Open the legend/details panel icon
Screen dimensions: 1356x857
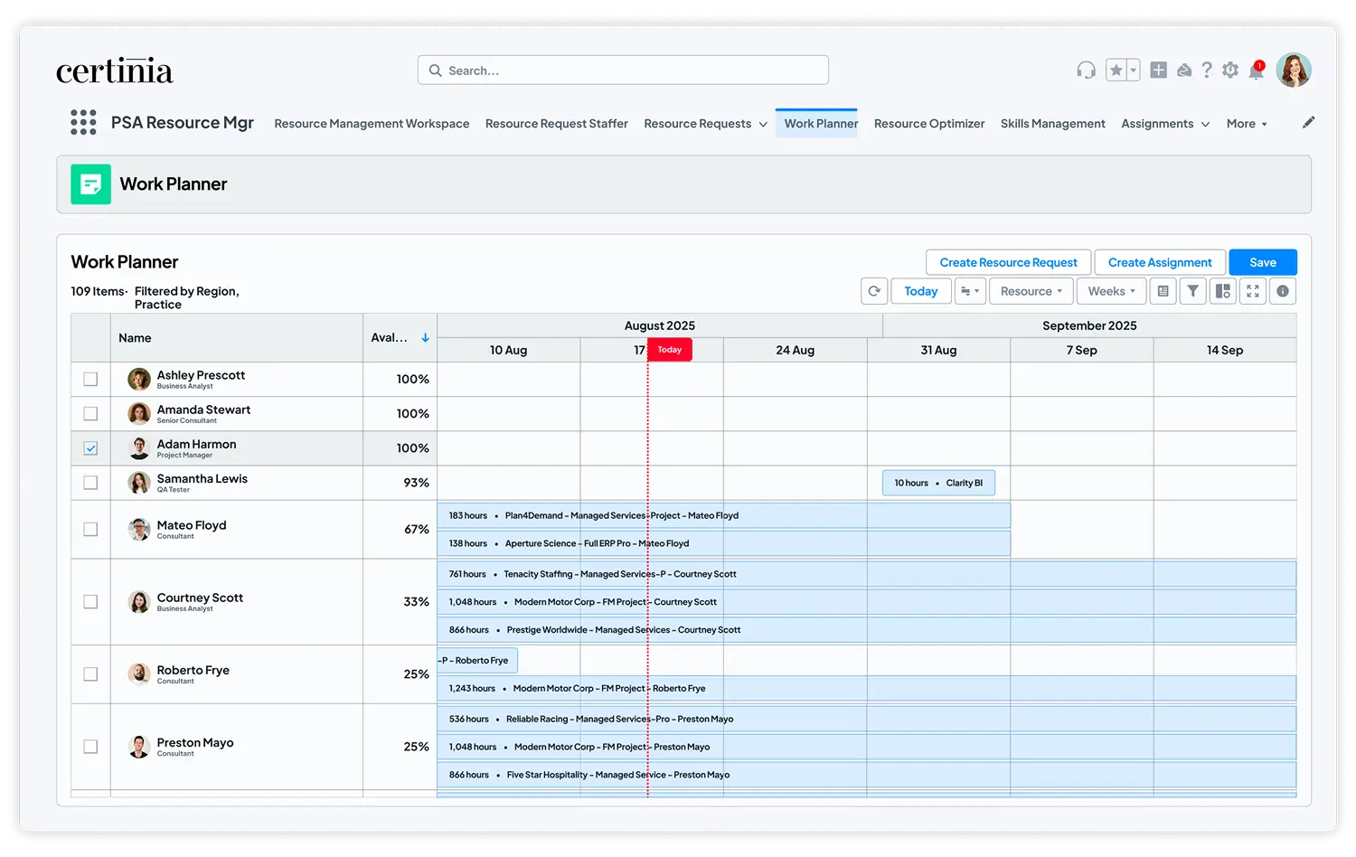click(1163, 290)
